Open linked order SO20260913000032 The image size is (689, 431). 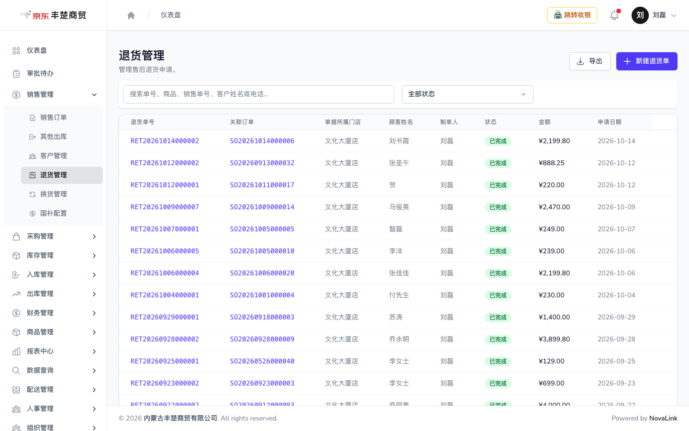pyautogui.click(x=262, y=163)
